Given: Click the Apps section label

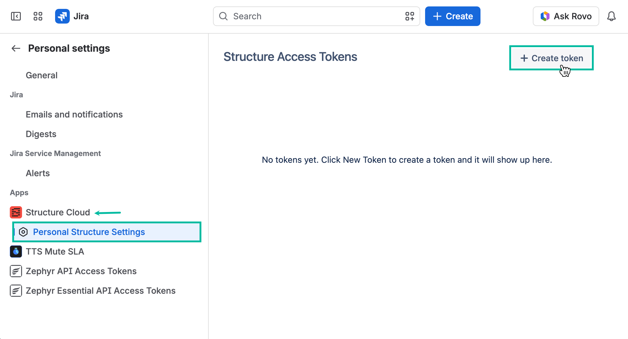Looking at the screenshot, I should (x=19, y=193).
